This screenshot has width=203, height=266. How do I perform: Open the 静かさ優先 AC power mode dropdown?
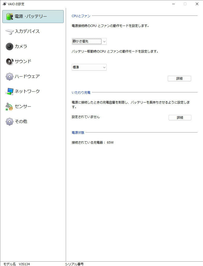89,41
